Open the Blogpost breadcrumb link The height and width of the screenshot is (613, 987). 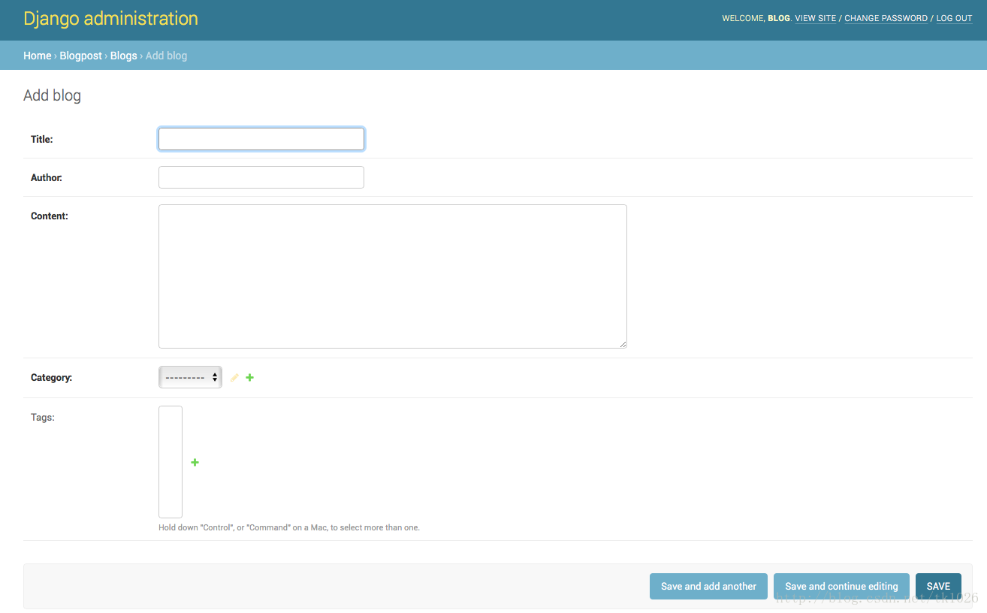coord(81,56)
